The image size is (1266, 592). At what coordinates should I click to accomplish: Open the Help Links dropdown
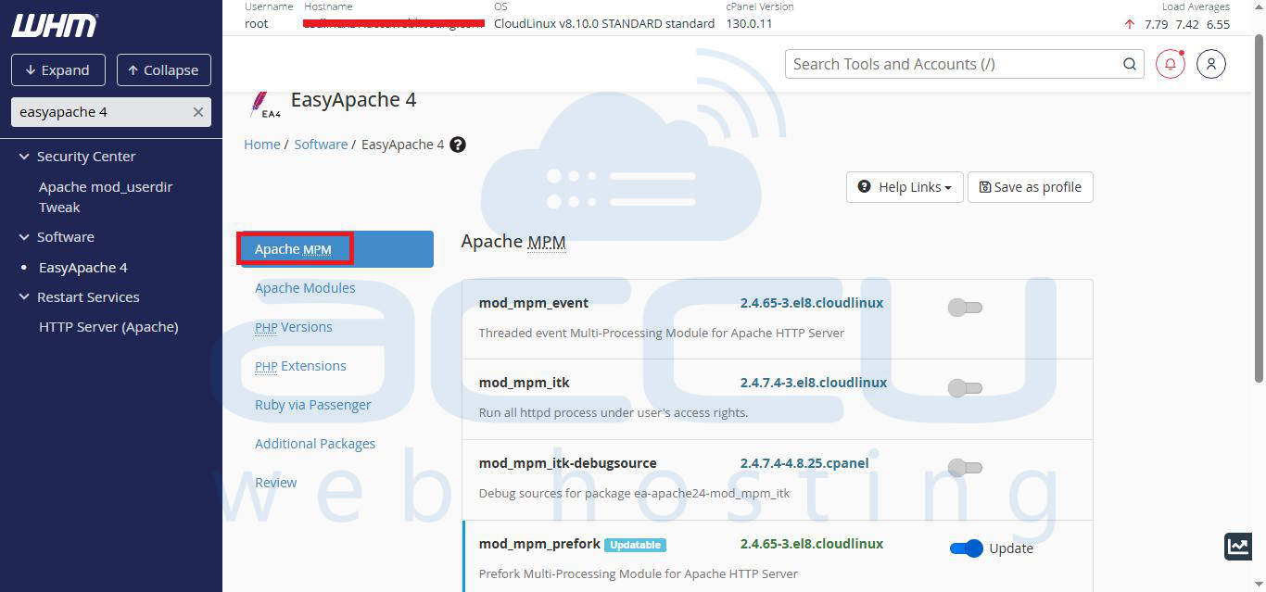click(905, 187)
